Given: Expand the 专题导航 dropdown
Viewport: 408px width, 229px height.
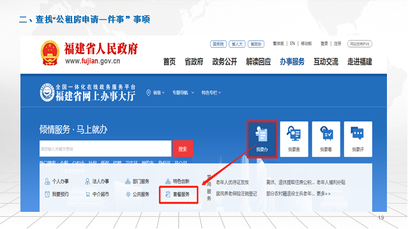Looking at the screenshot, I should point(183,93).
